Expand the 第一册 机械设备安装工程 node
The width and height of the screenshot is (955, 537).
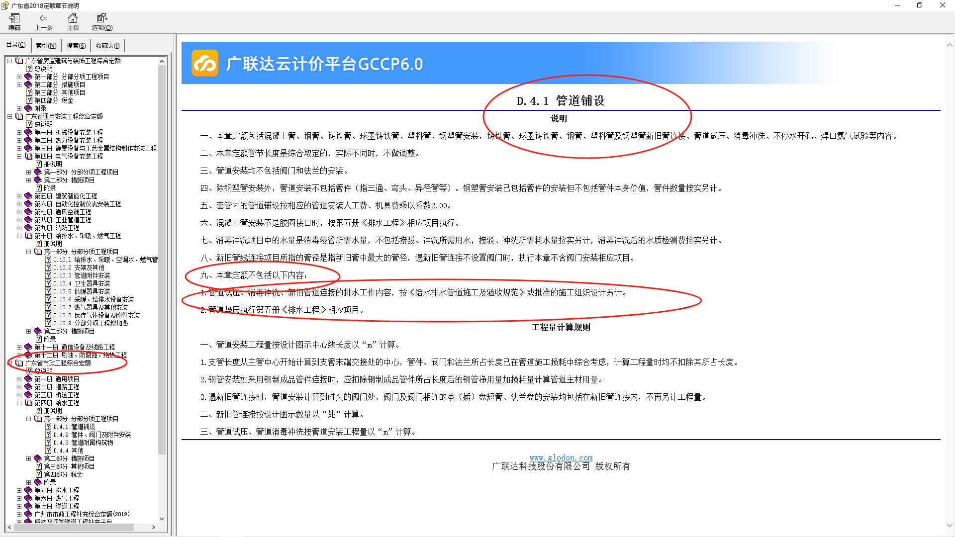(x=19, y=132)
